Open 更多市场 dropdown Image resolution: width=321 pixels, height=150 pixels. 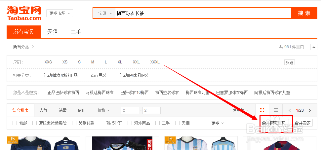coord(60,13)
